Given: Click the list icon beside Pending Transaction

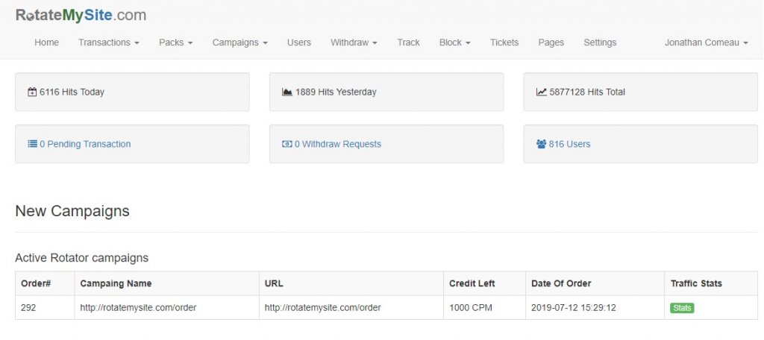Looking at the screenshot, I should tap(32, 144).
